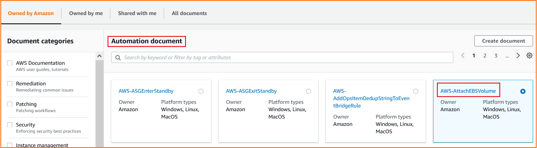Click the Create document button
This screenshot has width=537, height=148.
pos(504,41)
